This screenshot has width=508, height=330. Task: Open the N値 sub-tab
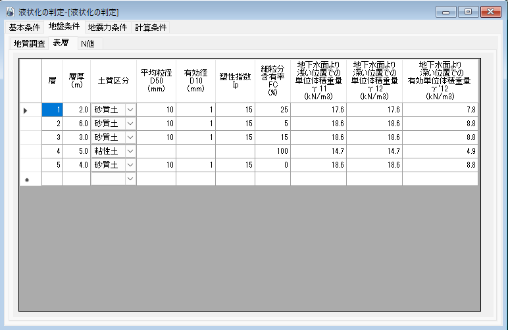87,44
